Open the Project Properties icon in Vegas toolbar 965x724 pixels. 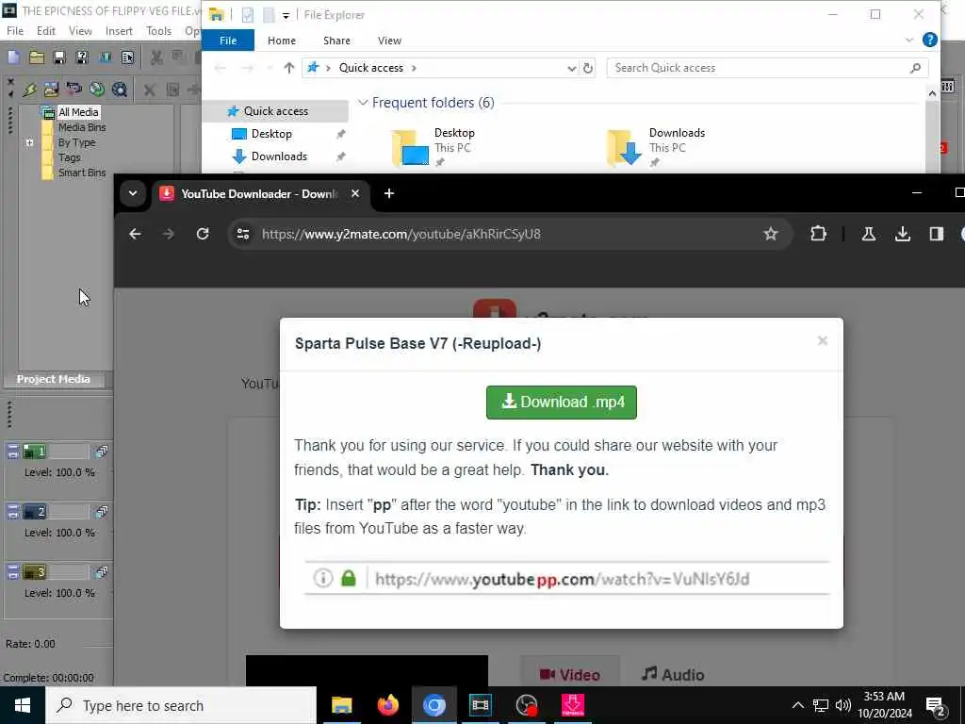pos(128,58)
